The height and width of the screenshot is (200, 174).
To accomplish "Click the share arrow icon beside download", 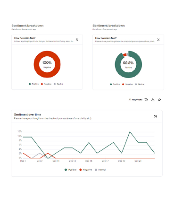I will tap(159, 100).
